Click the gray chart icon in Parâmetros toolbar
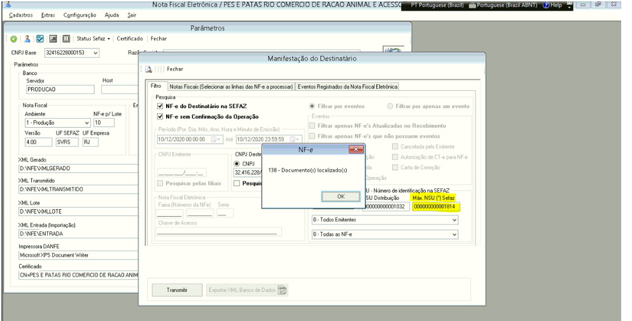This screenshot has height=321, width=632. pyautogui.click(x=53, y=39)
